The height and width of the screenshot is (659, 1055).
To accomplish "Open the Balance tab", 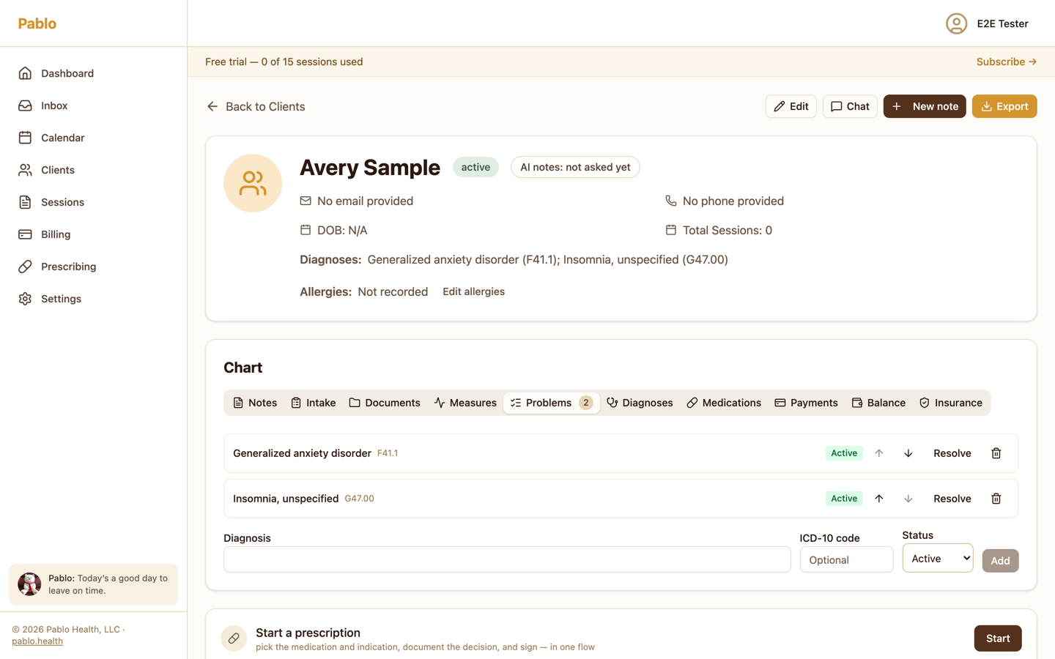I will [x=878, y=403].
